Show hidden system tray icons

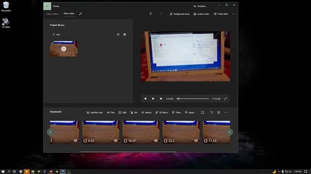click(279, 172)
